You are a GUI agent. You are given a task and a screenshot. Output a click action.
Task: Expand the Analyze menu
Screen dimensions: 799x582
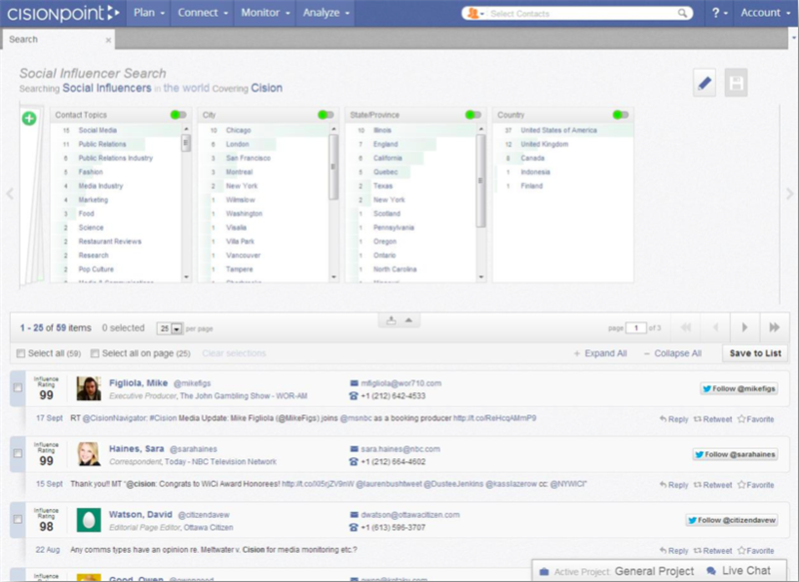coord(327,13)
